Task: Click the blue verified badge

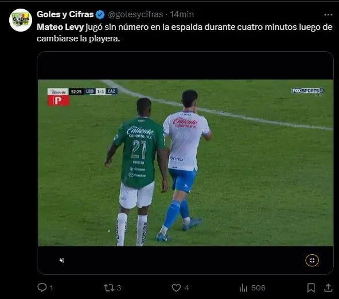Action: pos(100,14)
